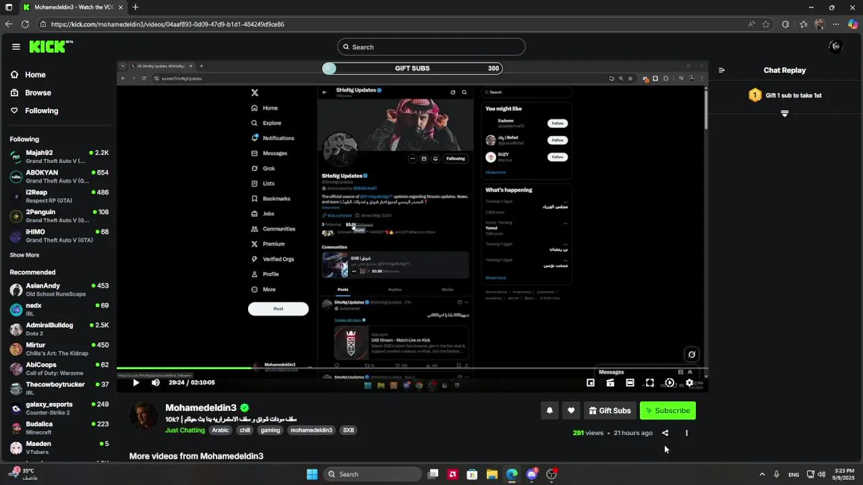Open Microsoft Store from the taskbar
Screen dimensions: 863x485
tap(473, 474)
